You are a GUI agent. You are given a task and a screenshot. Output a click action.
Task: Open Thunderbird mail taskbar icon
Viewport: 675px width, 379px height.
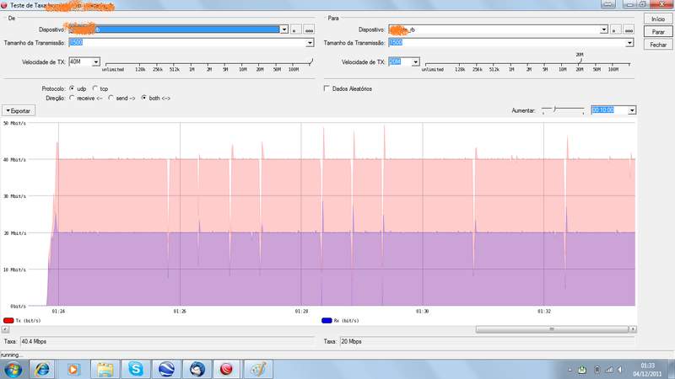pyautogui.click(x=197, y=369)
